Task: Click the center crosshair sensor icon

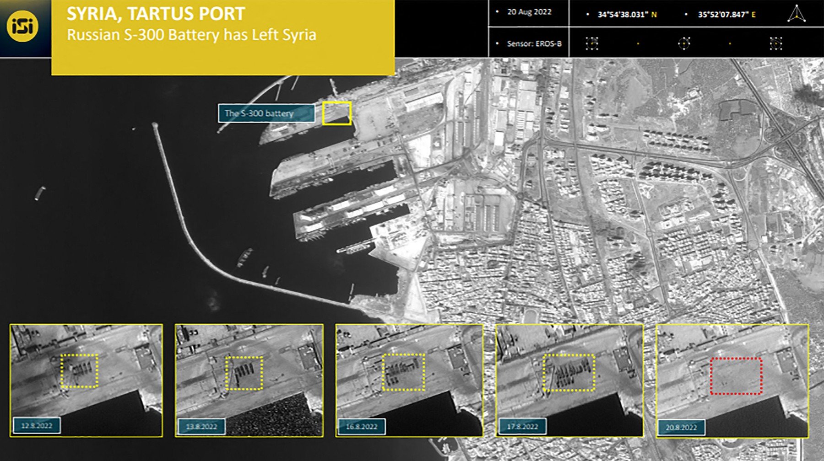Action: click(x=683, y=44)
